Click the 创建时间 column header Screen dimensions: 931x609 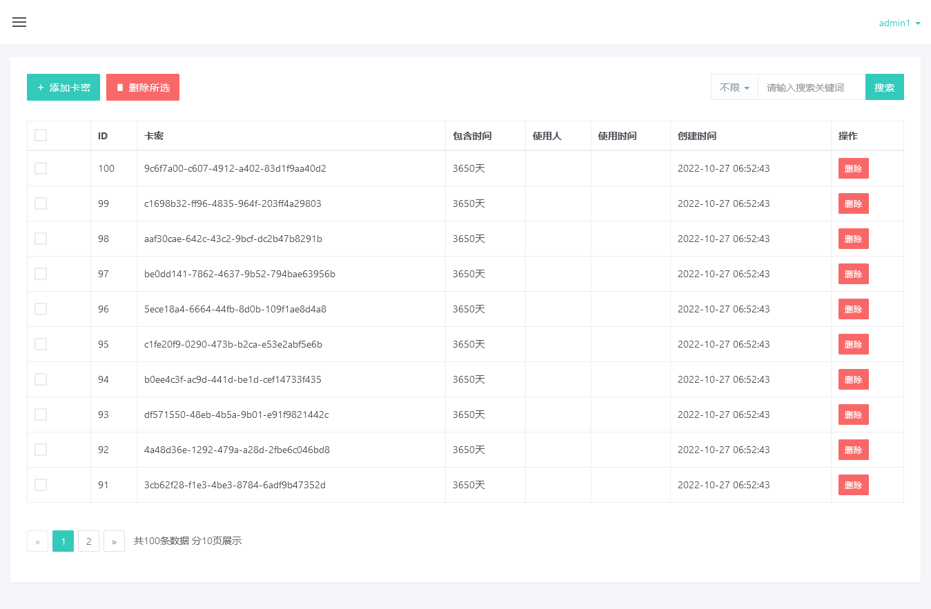point(697,136)
